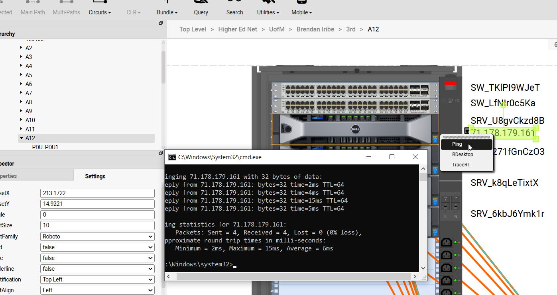
Task: Navigate to Brendan Iribe breadcrumb
Action: tap(315, 29)
